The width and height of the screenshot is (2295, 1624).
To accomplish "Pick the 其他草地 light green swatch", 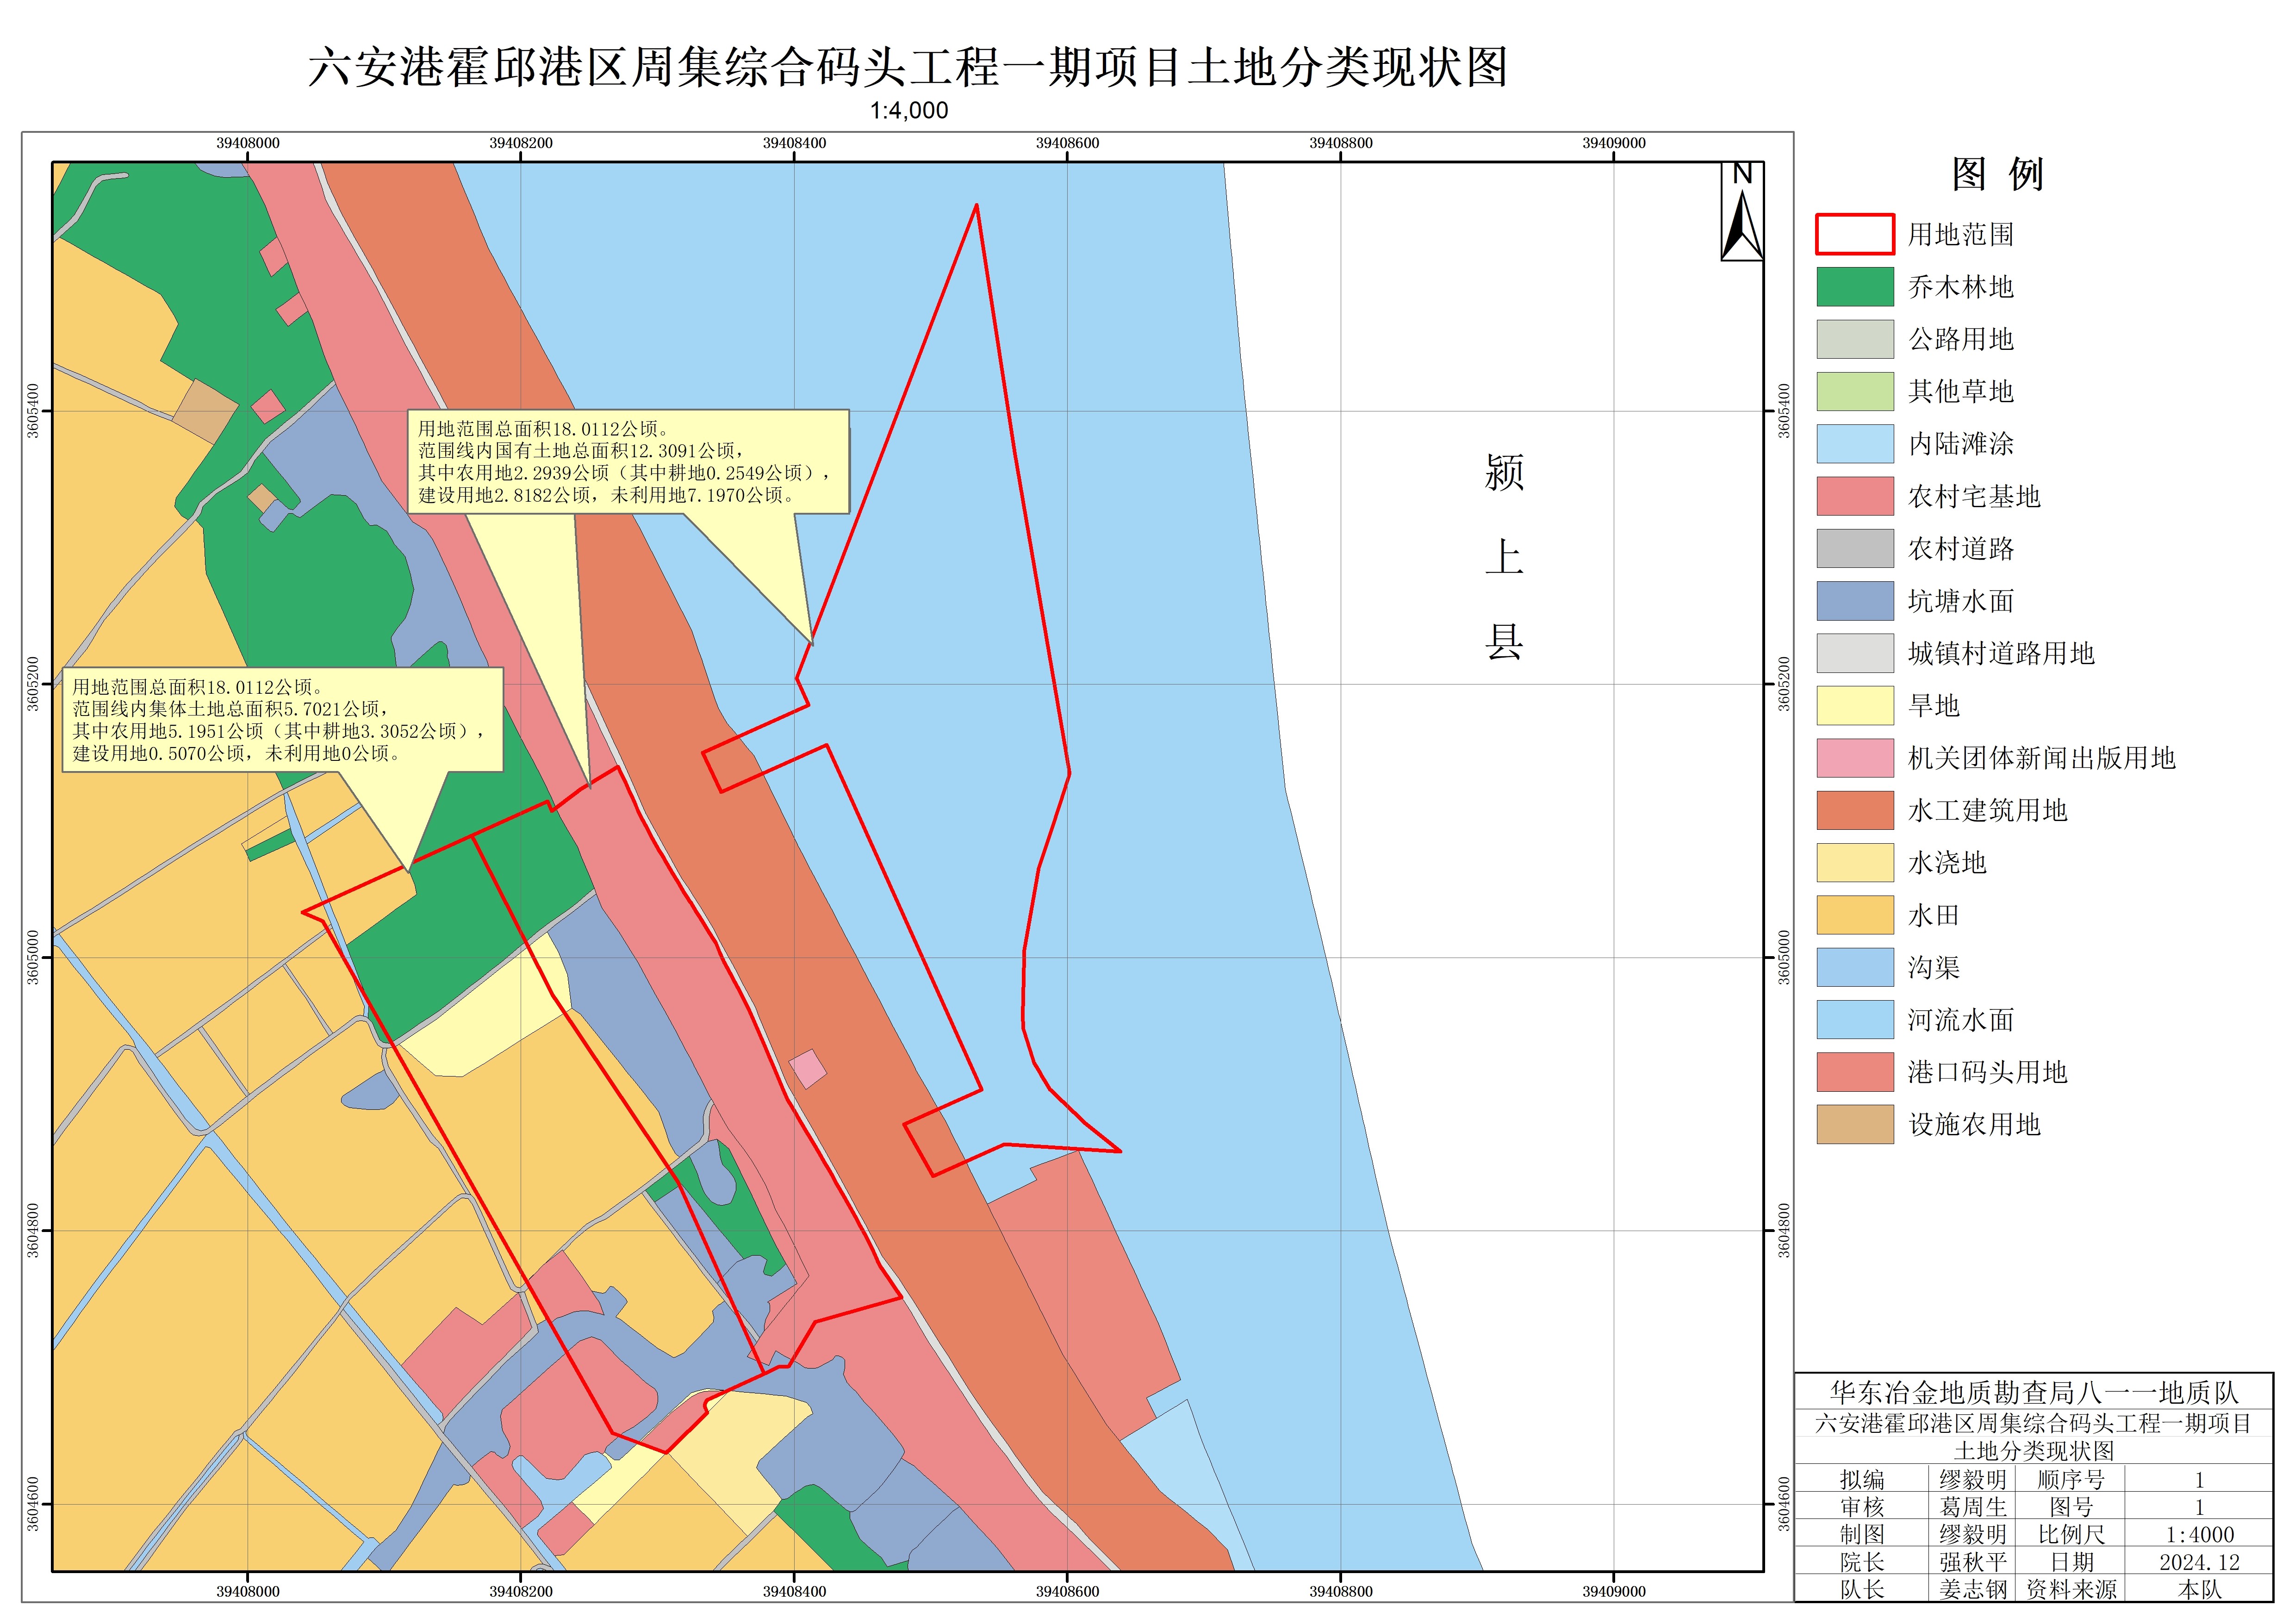I will click(x=1854, y=391).
